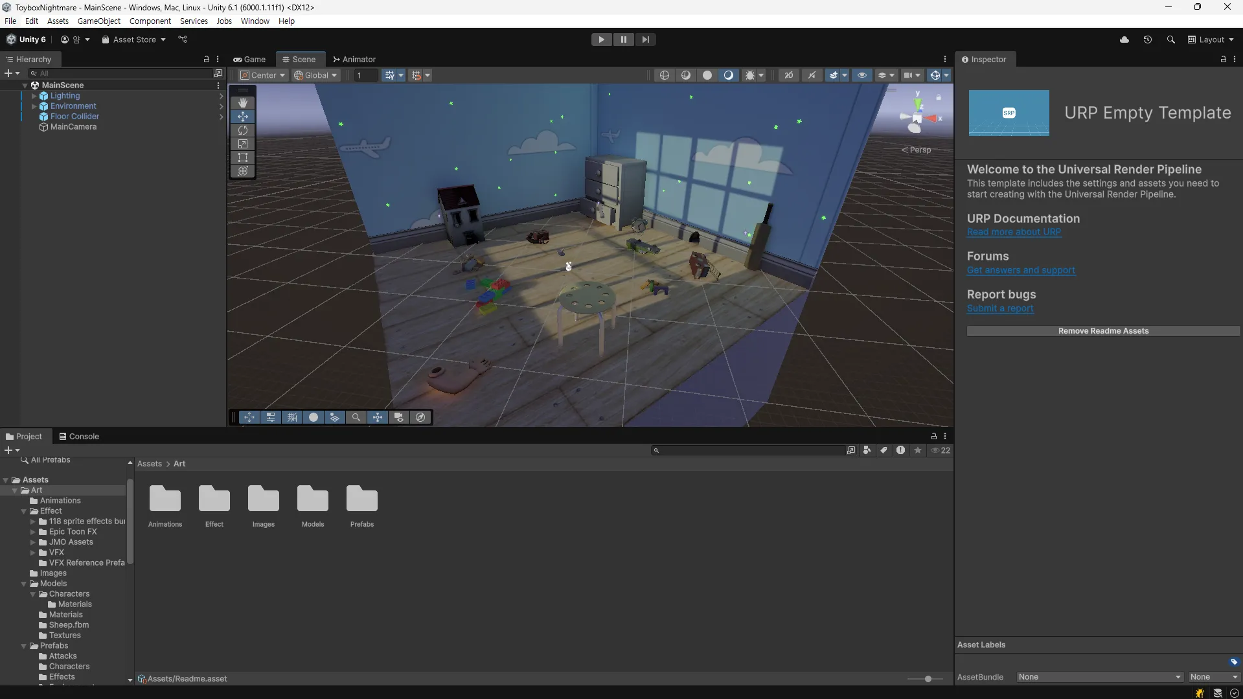Open the Models folder thumbnail

(x=313, y=506)
